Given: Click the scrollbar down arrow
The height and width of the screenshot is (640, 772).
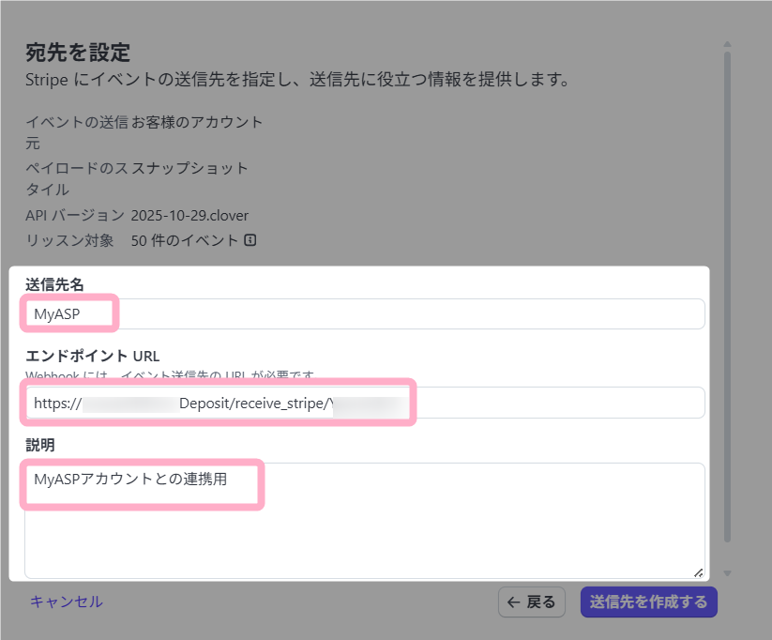Looking at the screenshot, I should click(x=728, y=573).
